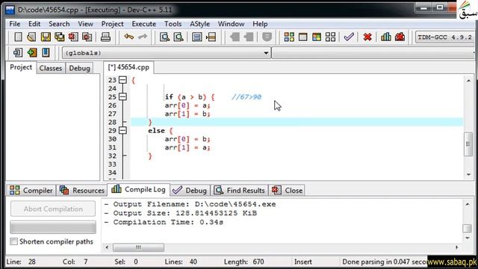Viewport: 478px width, 269px height.
Task: Run the program toolbar icon
Action: tap(302, 37)
